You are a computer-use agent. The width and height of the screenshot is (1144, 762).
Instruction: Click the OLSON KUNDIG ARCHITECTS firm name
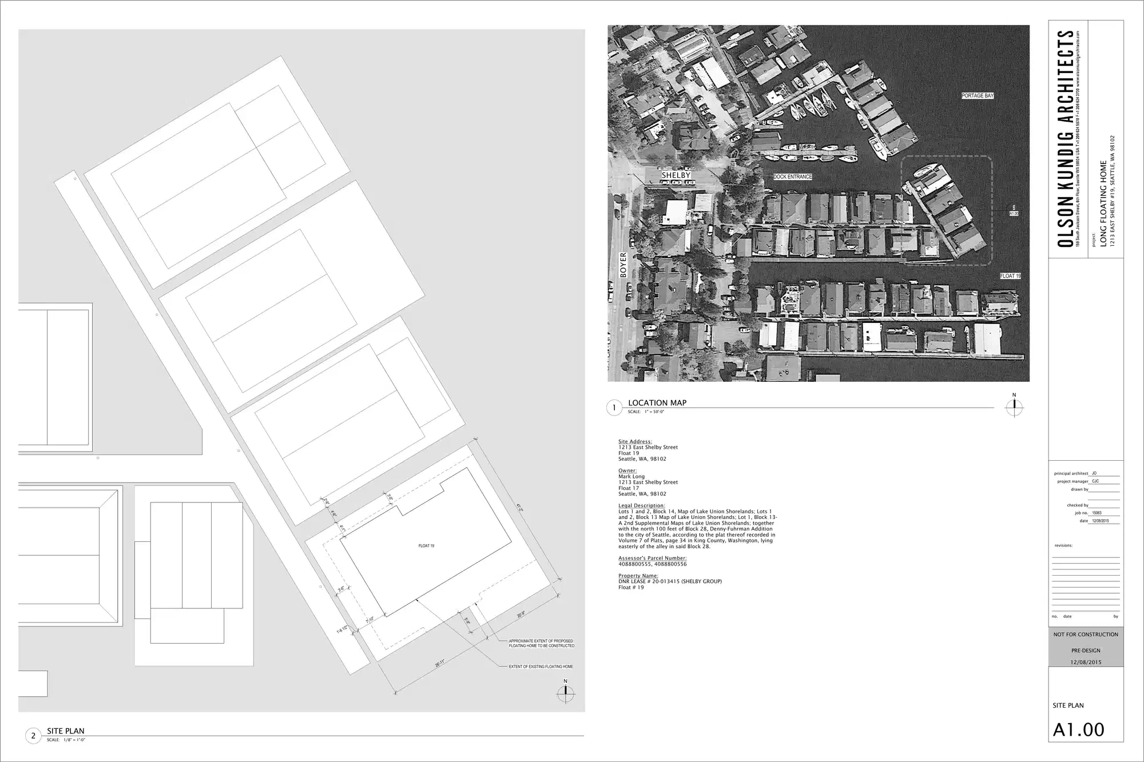tap(1065, 138)
